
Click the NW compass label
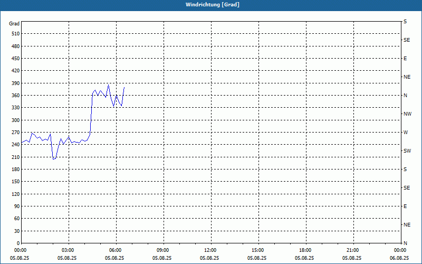pyautogui.click(x=407, y=114)
